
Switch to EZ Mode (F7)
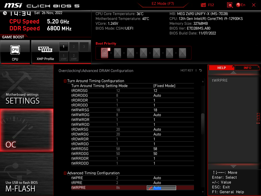click(163, 4)
